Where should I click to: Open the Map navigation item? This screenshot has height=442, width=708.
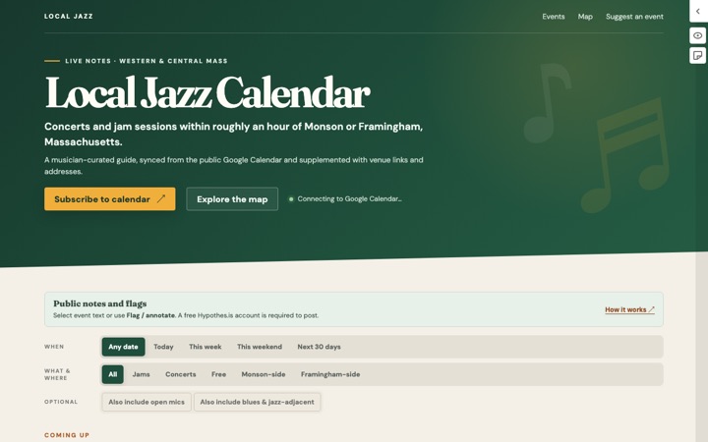pyautogui.click(x=585, y=17)
